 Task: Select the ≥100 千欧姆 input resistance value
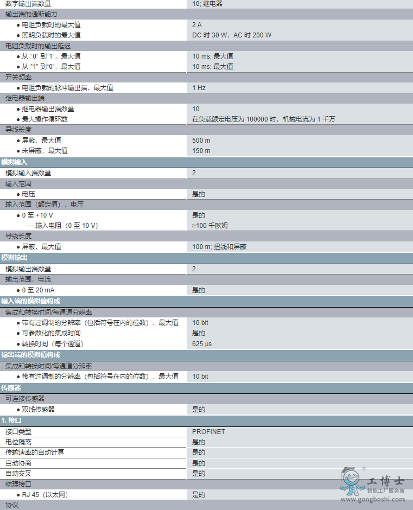pos(210,226)
